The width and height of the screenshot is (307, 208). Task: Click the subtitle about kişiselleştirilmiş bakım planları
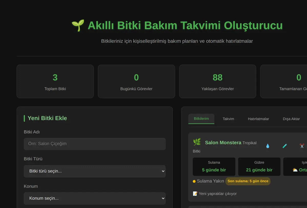177,41
